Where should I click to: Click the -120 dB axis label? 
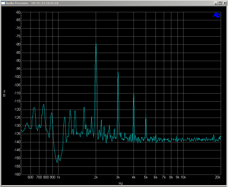click(x=17, y=109)
